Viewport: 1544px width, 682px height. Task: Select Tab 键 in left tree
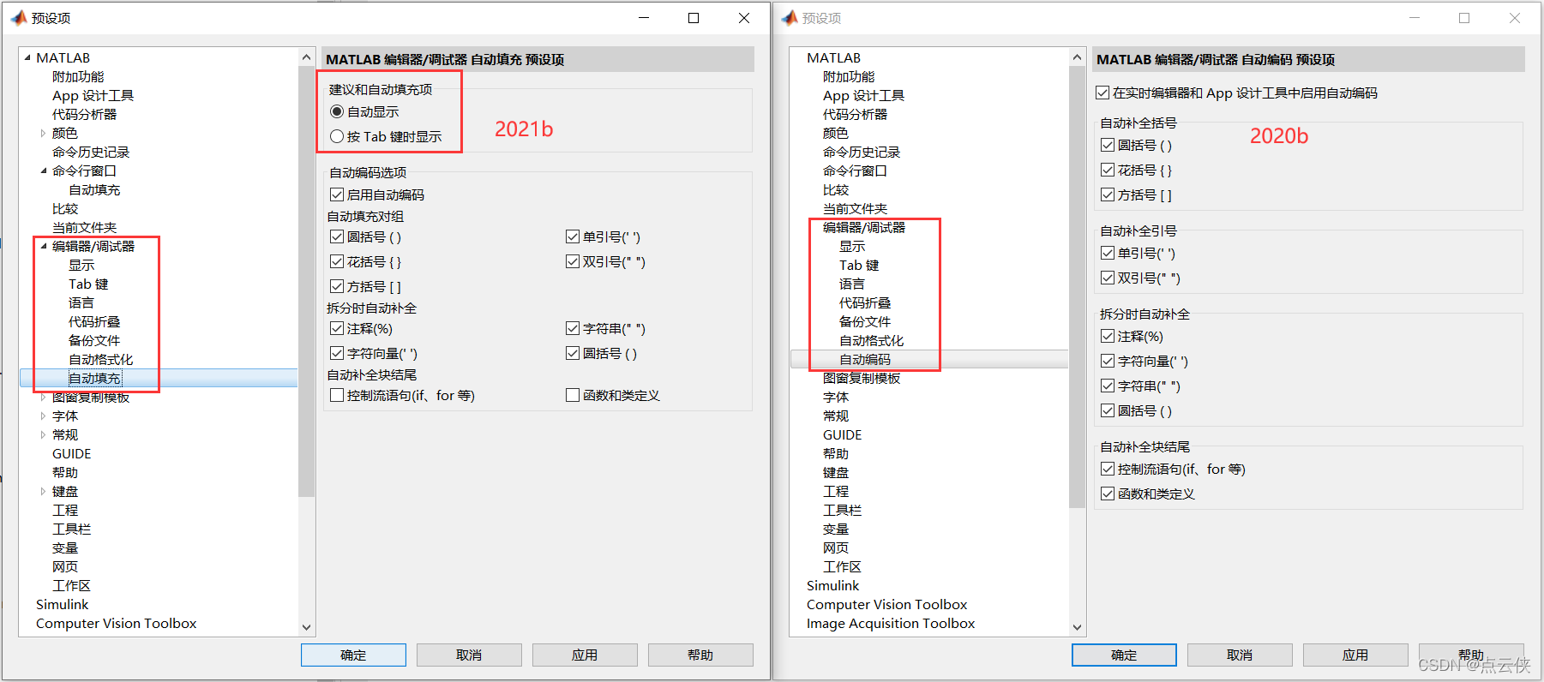click(x=88, y=284)
